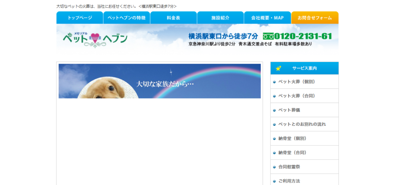Select the 施設紹介 tab
This screenshot has height=185, width=395.
pyautogui.click(x=220, y=18)
